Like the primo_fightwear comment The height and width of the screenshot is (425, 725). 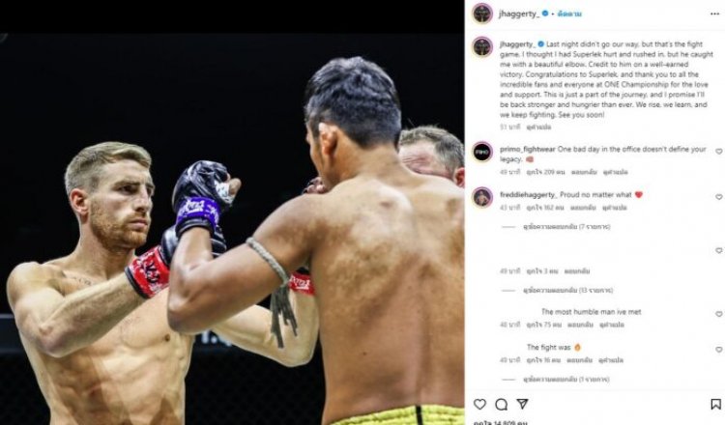tap(718, 151)
